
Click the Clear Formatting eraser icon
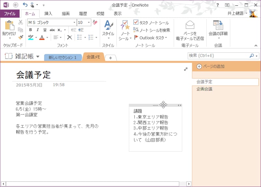click(95, 22)
